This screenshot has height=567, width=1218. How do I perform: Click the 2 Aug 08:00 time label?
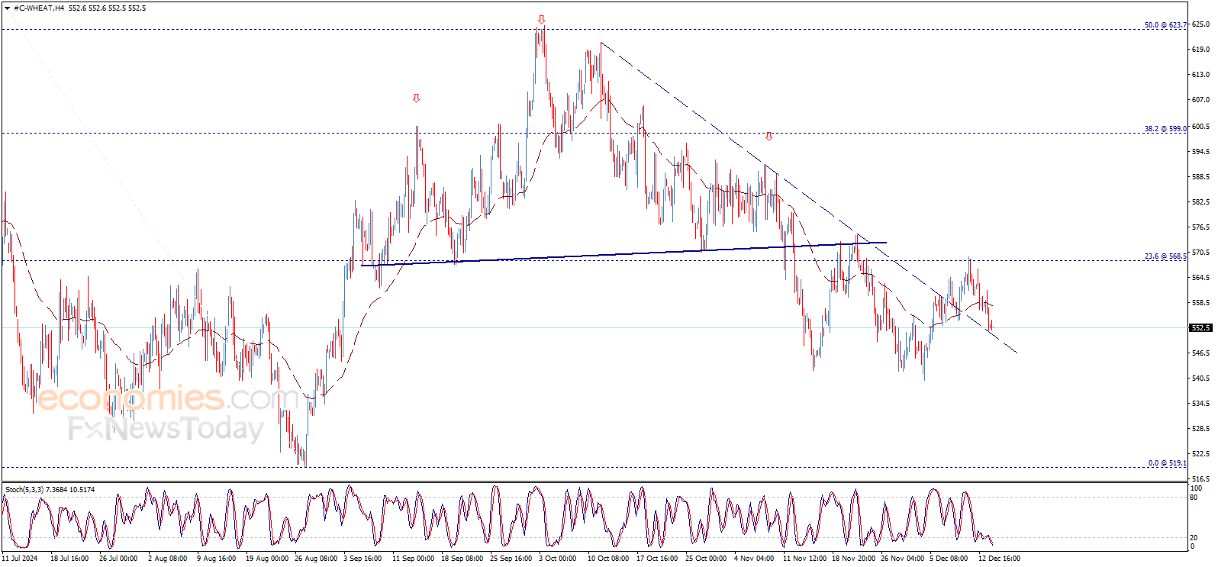pyautogui.click(x=167, y=559)
